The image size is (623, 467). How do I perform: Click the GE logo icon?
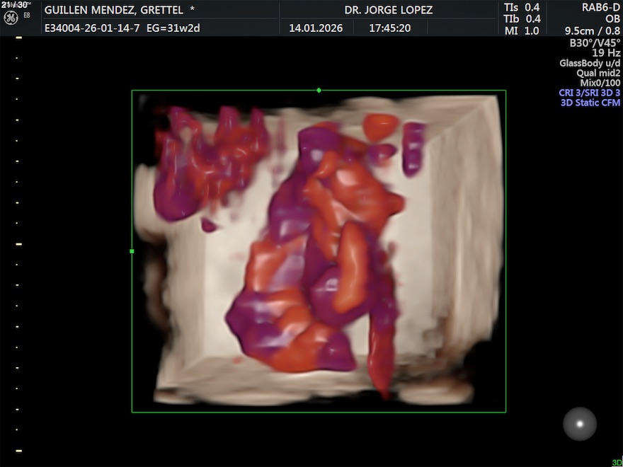[11, 17]
